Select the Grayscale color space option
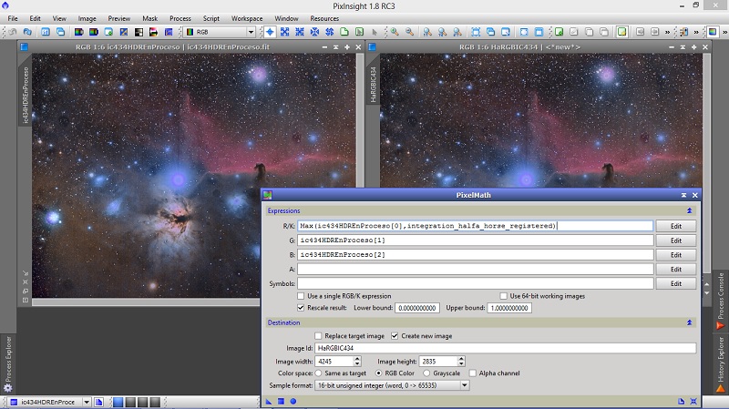This screenshot has height=409, width=729. (x=427, y=373)
